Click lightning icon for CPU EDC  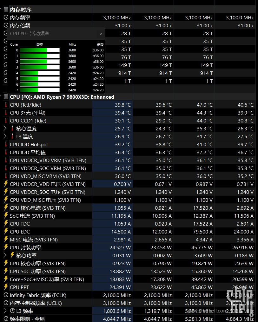tap(6, 232)
